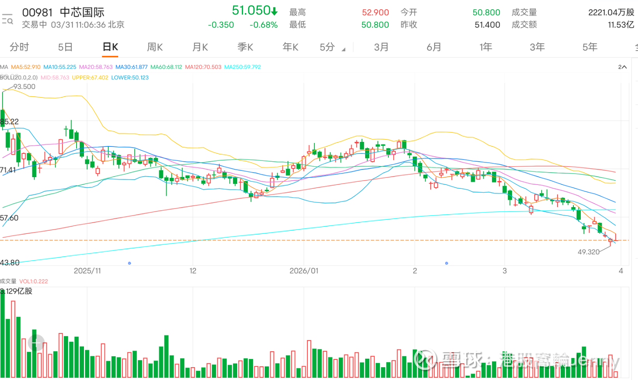Click the turnover figure 11.53亿

coord(621,25)
